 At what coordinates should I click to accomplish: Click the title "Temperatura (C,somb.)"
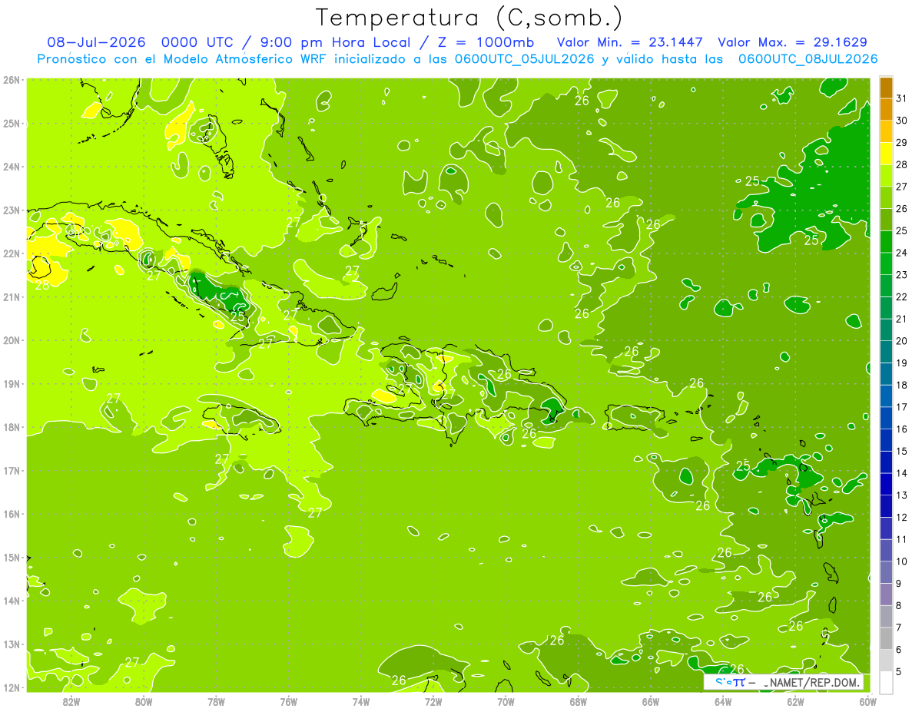point(469,18)
